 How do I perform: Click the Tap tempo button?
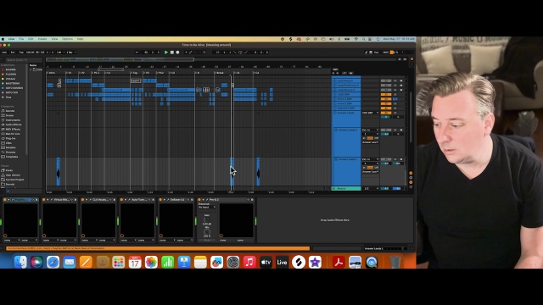21,53
